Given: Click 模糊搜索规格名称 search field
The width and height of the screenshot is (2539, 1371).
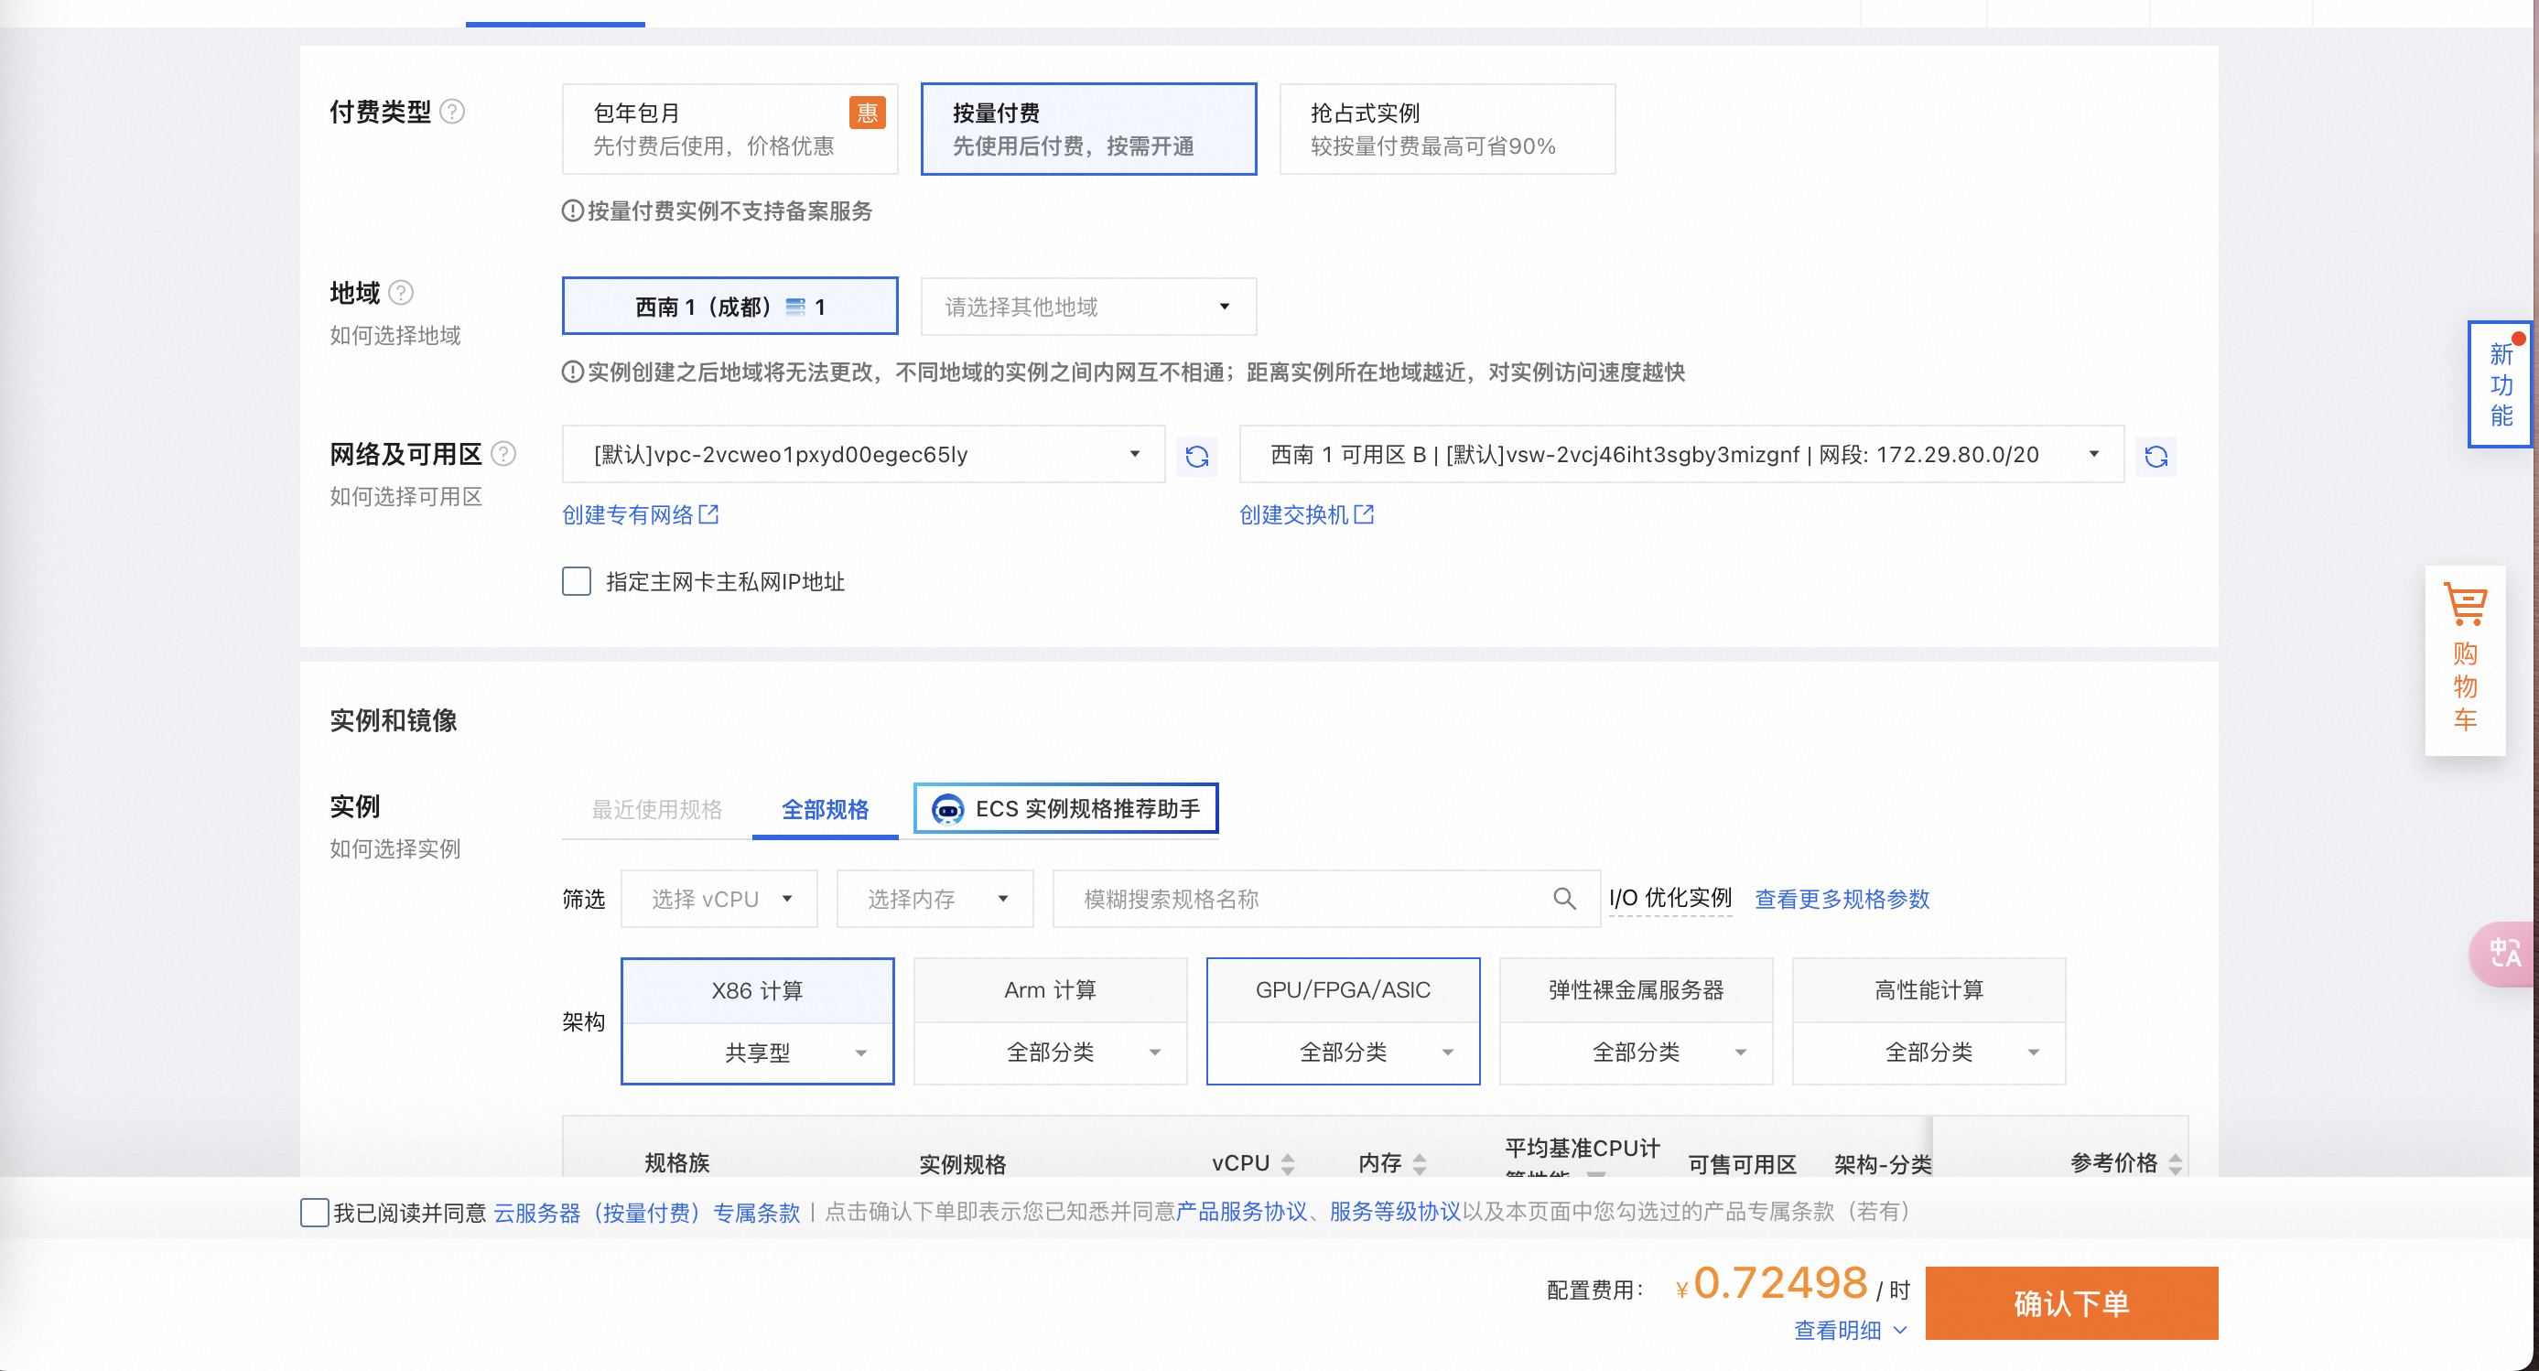Looking at the screenshot, I should click(x=1325, y=899).
